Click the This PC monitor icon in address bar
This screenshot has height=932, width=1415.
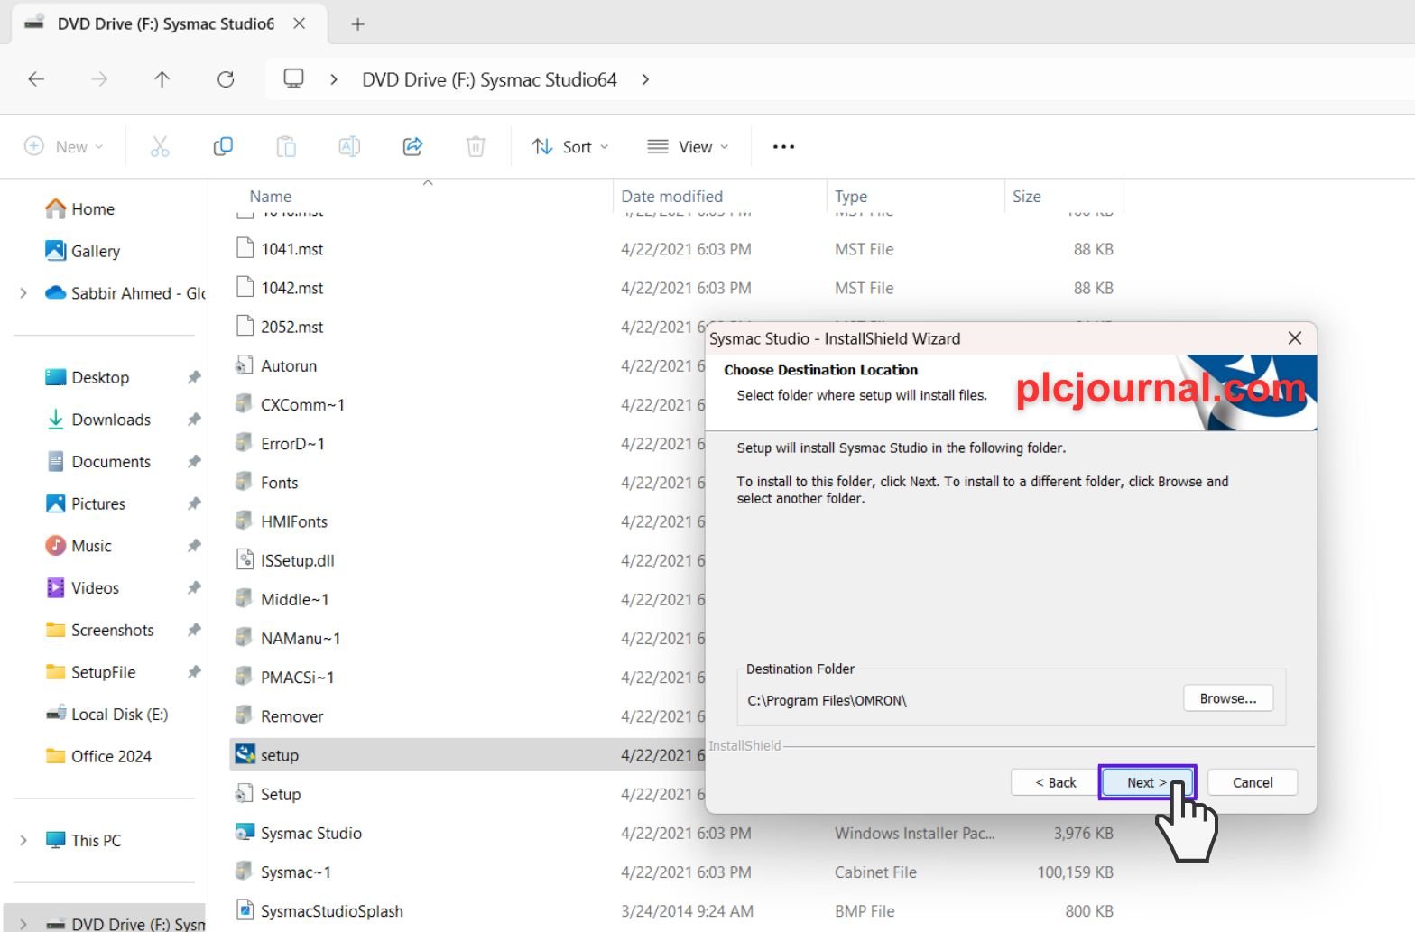tap(293, 78)
